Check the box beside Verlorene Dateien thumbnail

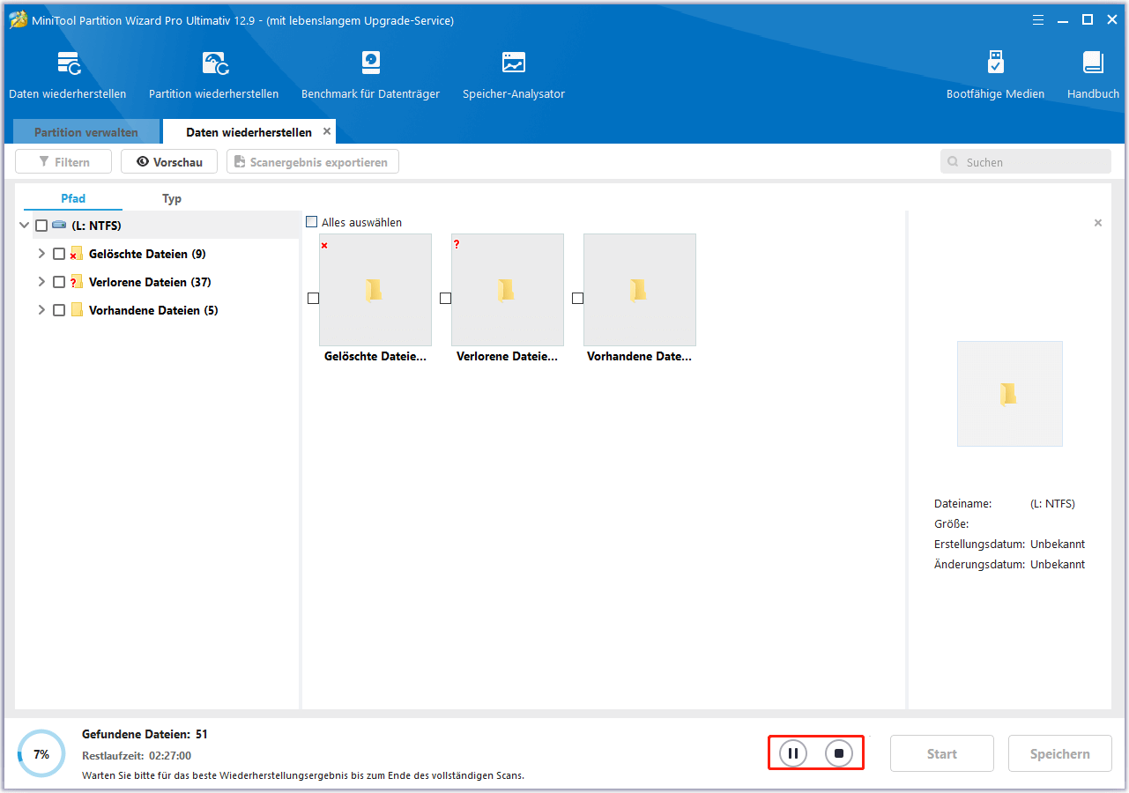445,299
